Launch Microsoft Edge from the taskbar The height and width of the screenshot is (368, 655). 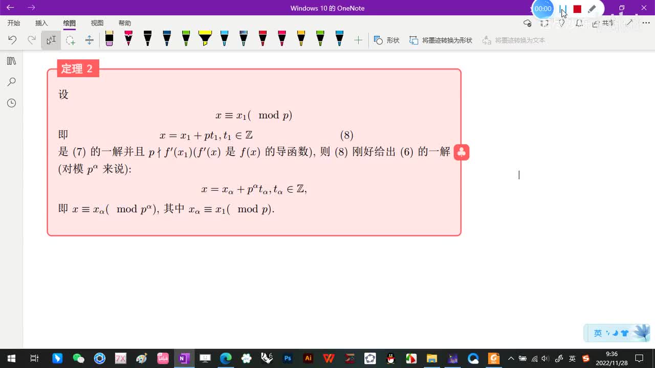(x=226, y=358)
